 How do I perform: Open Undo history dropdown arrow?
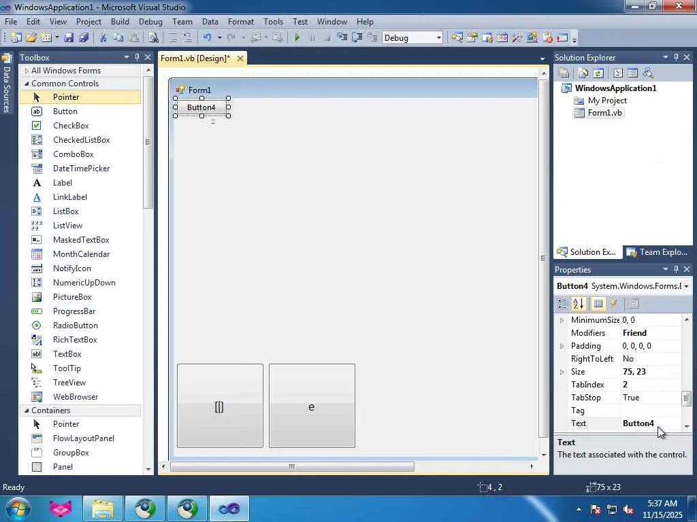(x=219, y=38)
